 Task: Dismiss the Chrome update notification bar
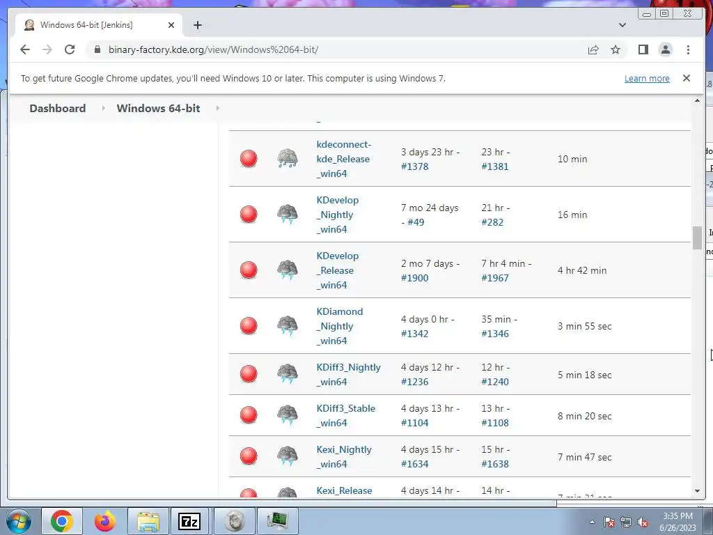coord(686,78)
